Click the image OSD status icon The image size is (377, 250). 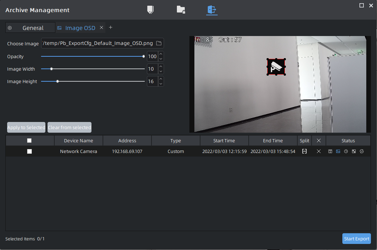[338, 151]
